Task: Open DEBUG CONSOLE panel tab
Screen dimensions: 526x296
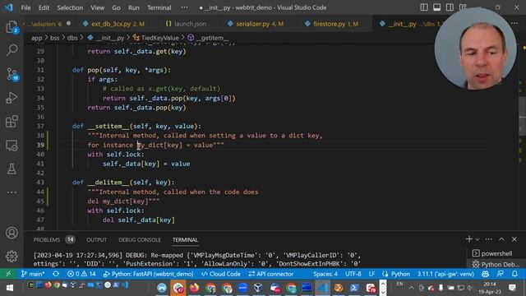Action: (x=140, y=239)
